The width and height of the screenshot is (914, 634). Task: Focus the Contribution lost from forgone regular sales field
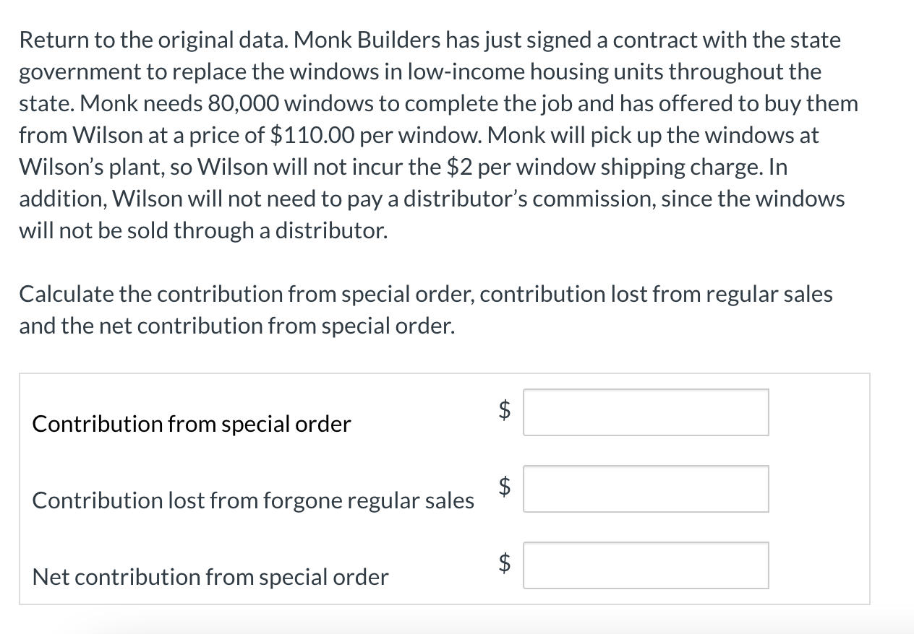coord(646,489)
